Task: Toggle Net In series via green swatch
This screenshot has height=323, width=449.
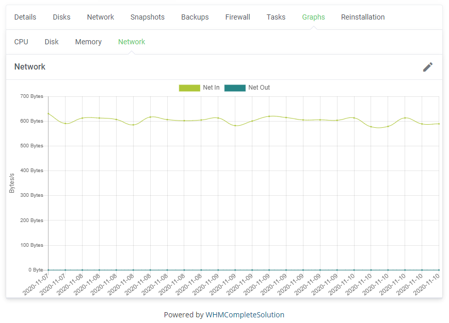Action: pyautogui.click(x=189, y=88)
